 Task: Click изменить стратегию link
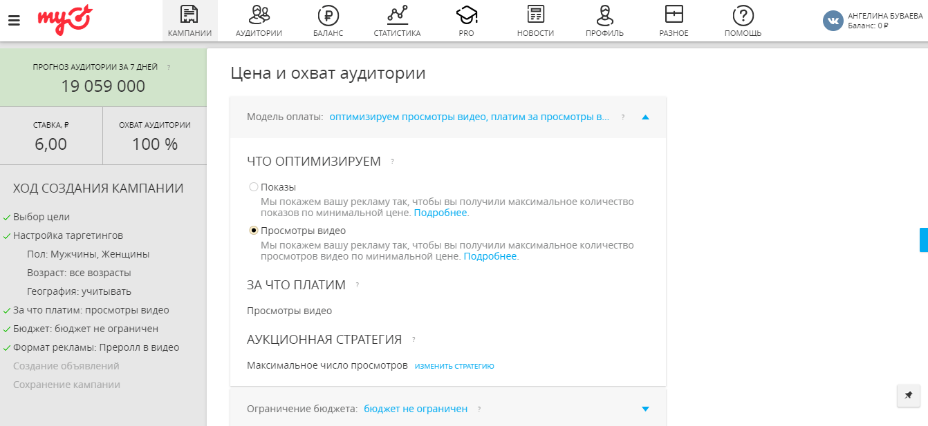pos(454,366)
